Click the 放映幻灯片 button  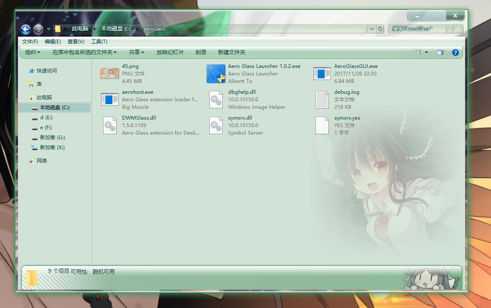point(170,53)
